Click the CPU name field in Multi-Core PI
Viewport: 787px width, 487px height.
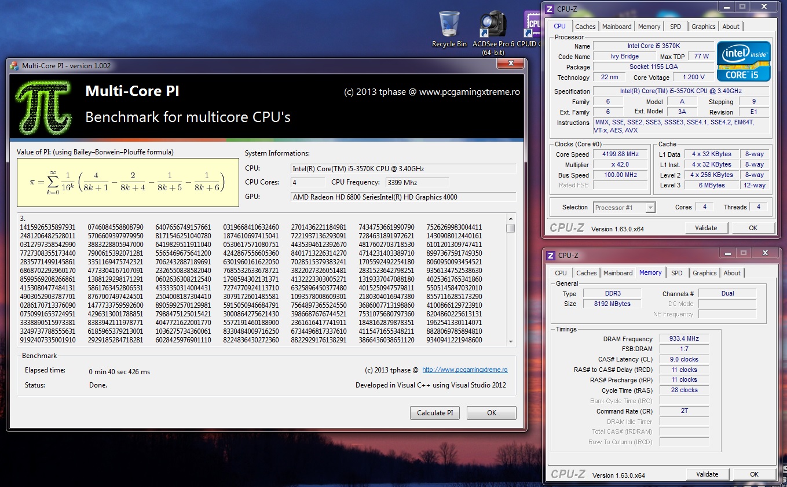[x=403, y=168]
